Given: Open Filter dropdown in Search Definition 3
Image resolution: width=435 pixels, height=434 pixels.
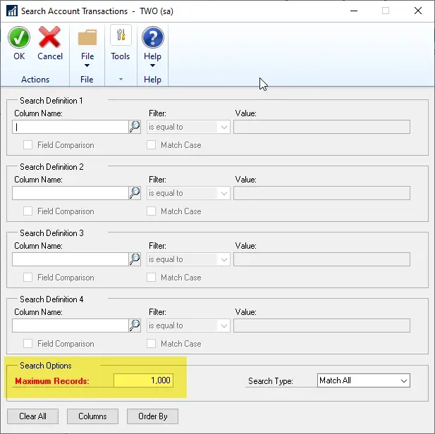Looking at the screenshot, I should [224, 259].
